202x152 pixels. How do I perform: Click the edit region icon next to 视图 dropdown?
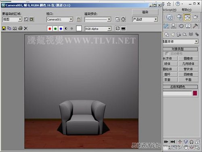click(x=26, y=19)
